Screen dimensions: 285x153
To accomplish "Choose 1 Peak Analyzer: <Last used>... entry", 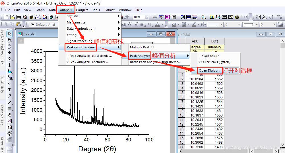I will (89, 56).
